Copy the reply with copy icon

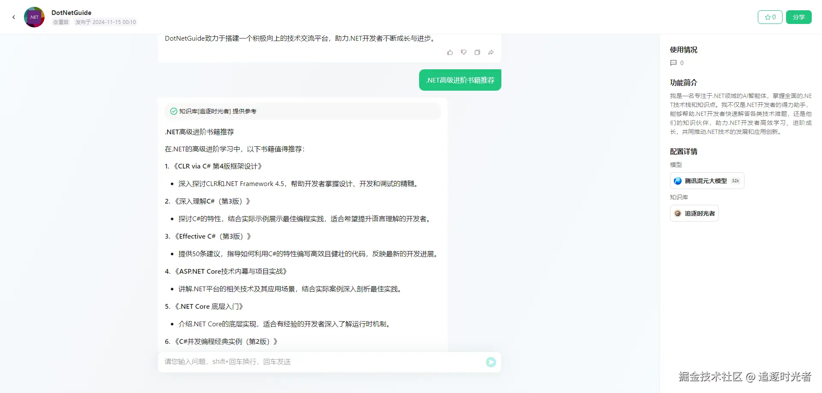point(477,52)
